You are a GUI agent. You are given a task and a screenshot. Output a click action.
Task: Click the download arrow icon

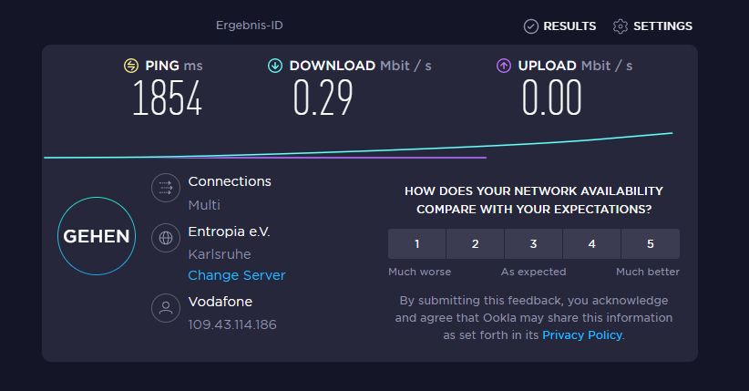(275, 66)
